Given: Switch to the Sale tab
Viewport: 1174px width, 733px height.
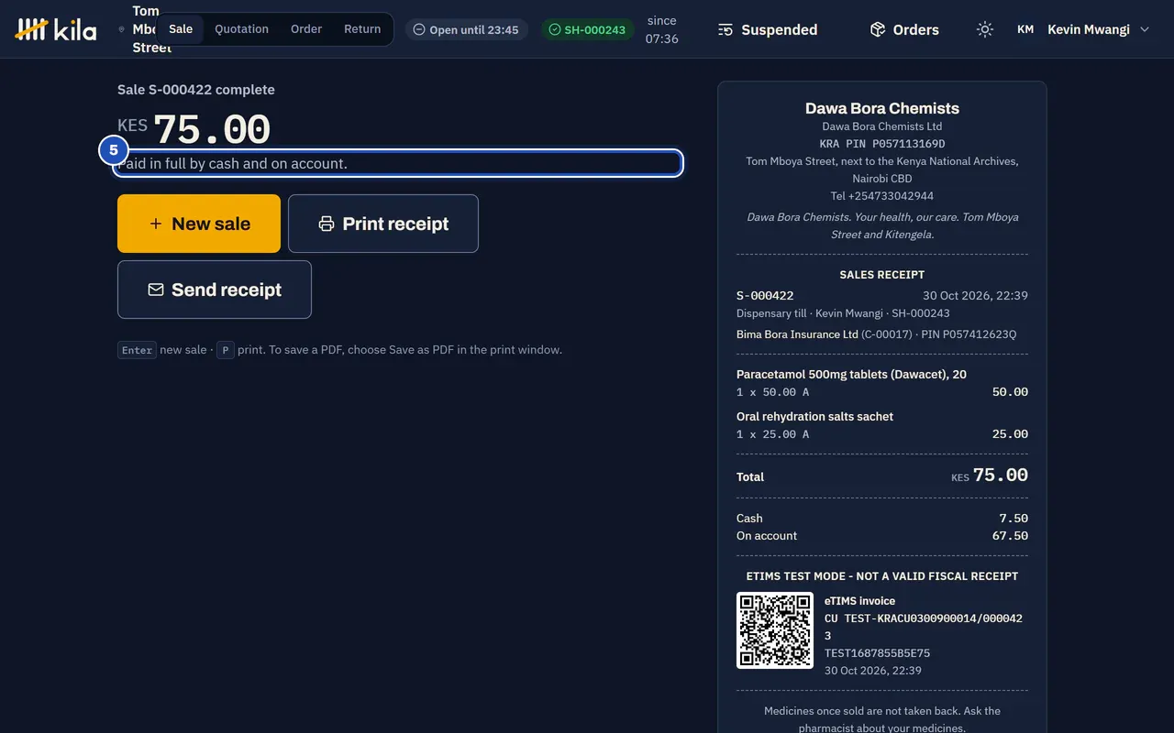Looking at the screenshot, I should coord(181,29).
